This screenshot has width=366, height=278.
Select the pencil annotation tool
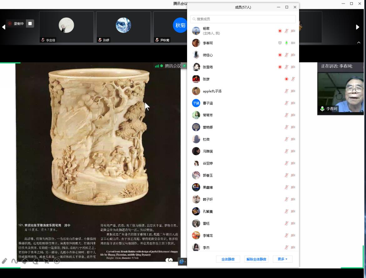click(4, 261)
